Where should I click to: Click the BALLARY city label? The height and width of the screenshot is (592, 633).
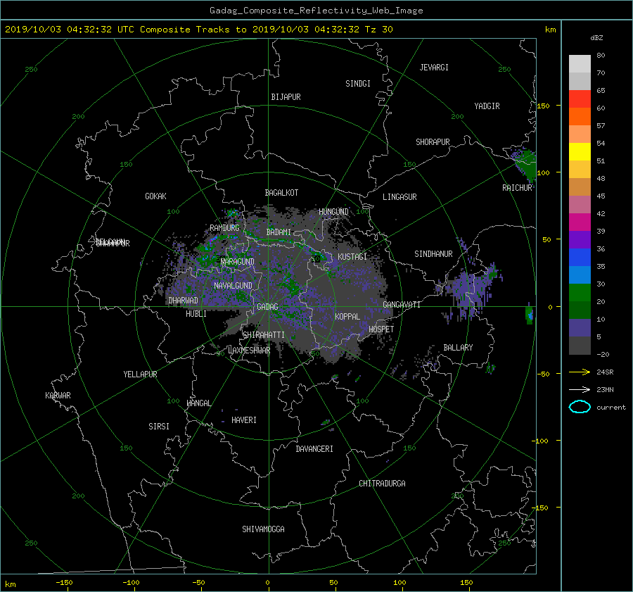458,348
